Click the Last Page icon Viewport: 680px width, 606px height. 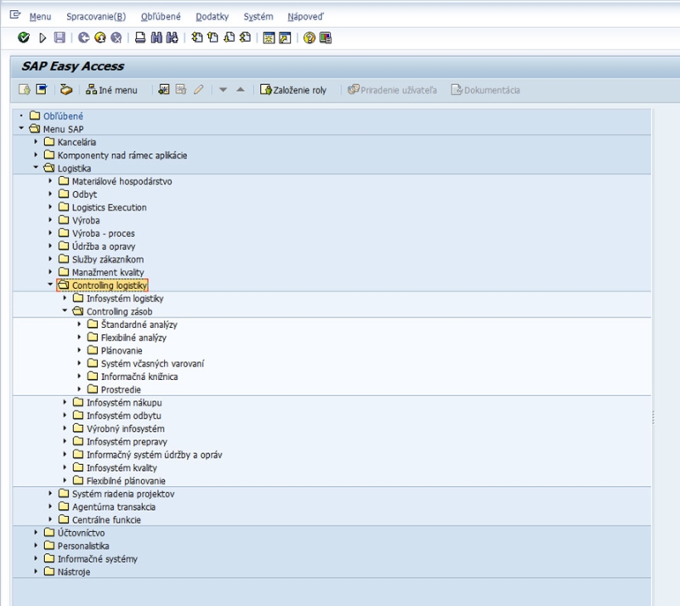245,37
